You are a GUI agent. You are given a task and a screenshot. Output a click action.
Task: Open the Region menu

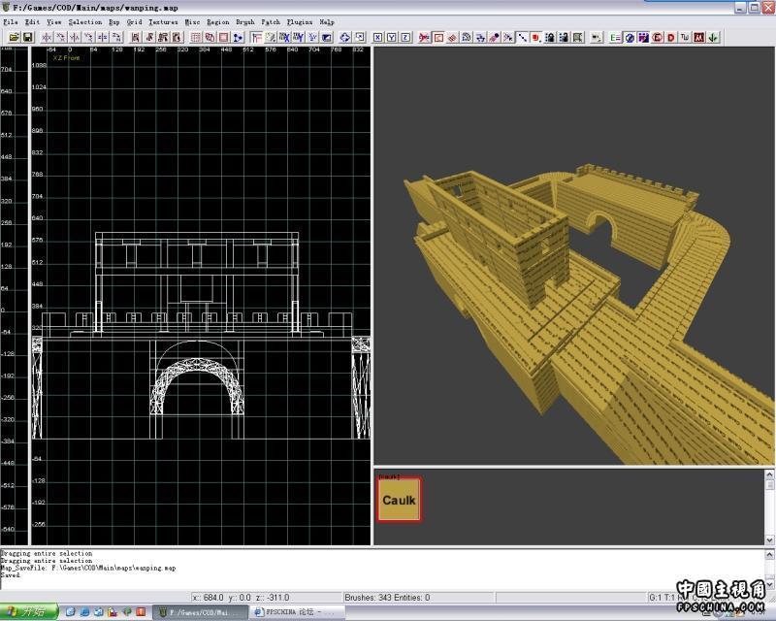(x=217, y=21)
